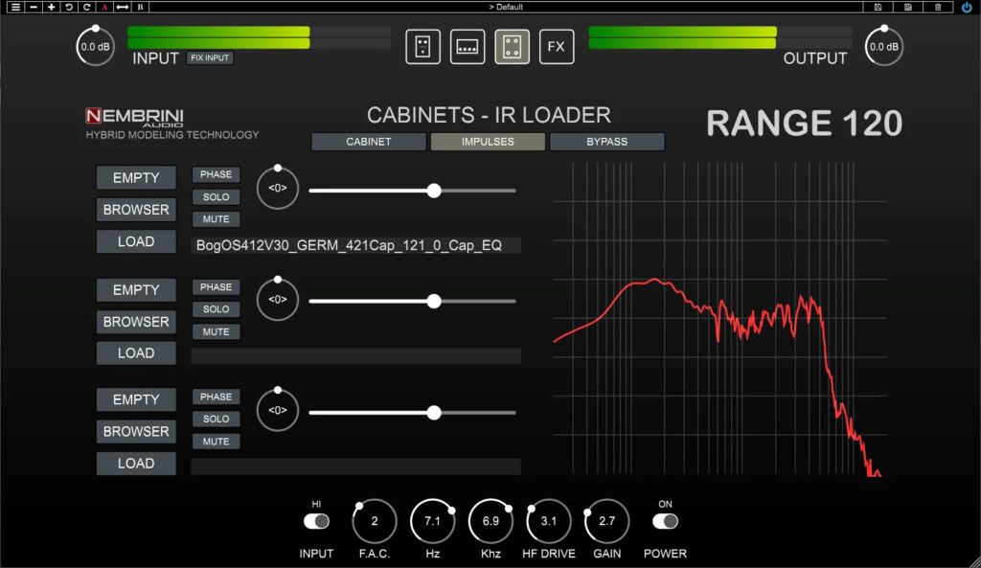The height and width of the screenshot is (568, 981).
Task: Click the first slot <0> pan knob
Action: pyautogui.click(x=277, y=188)
